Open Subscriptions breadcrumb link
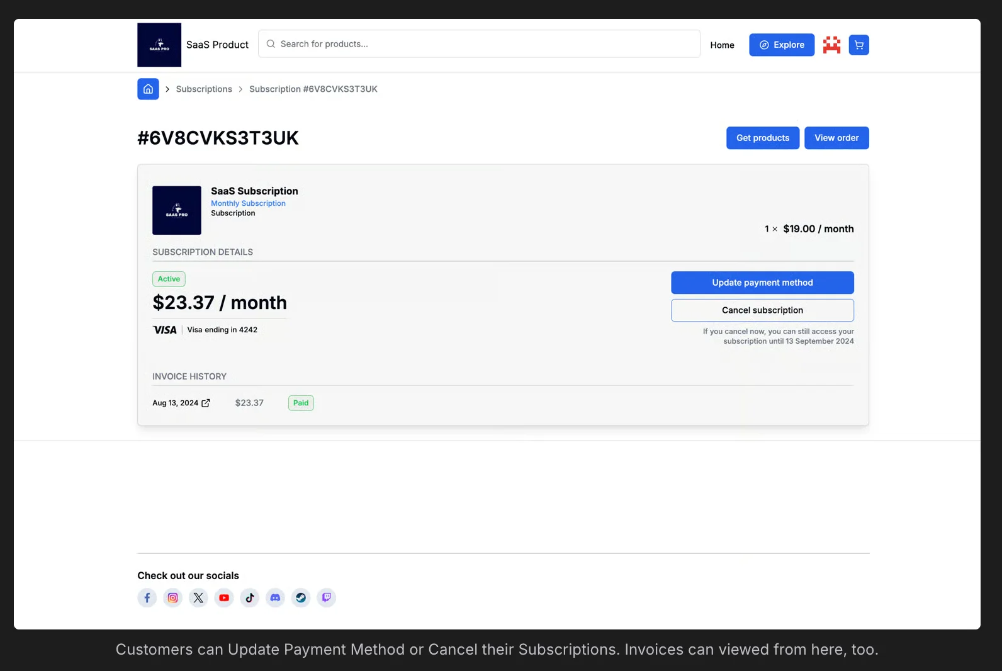 (x=204, y=89)
